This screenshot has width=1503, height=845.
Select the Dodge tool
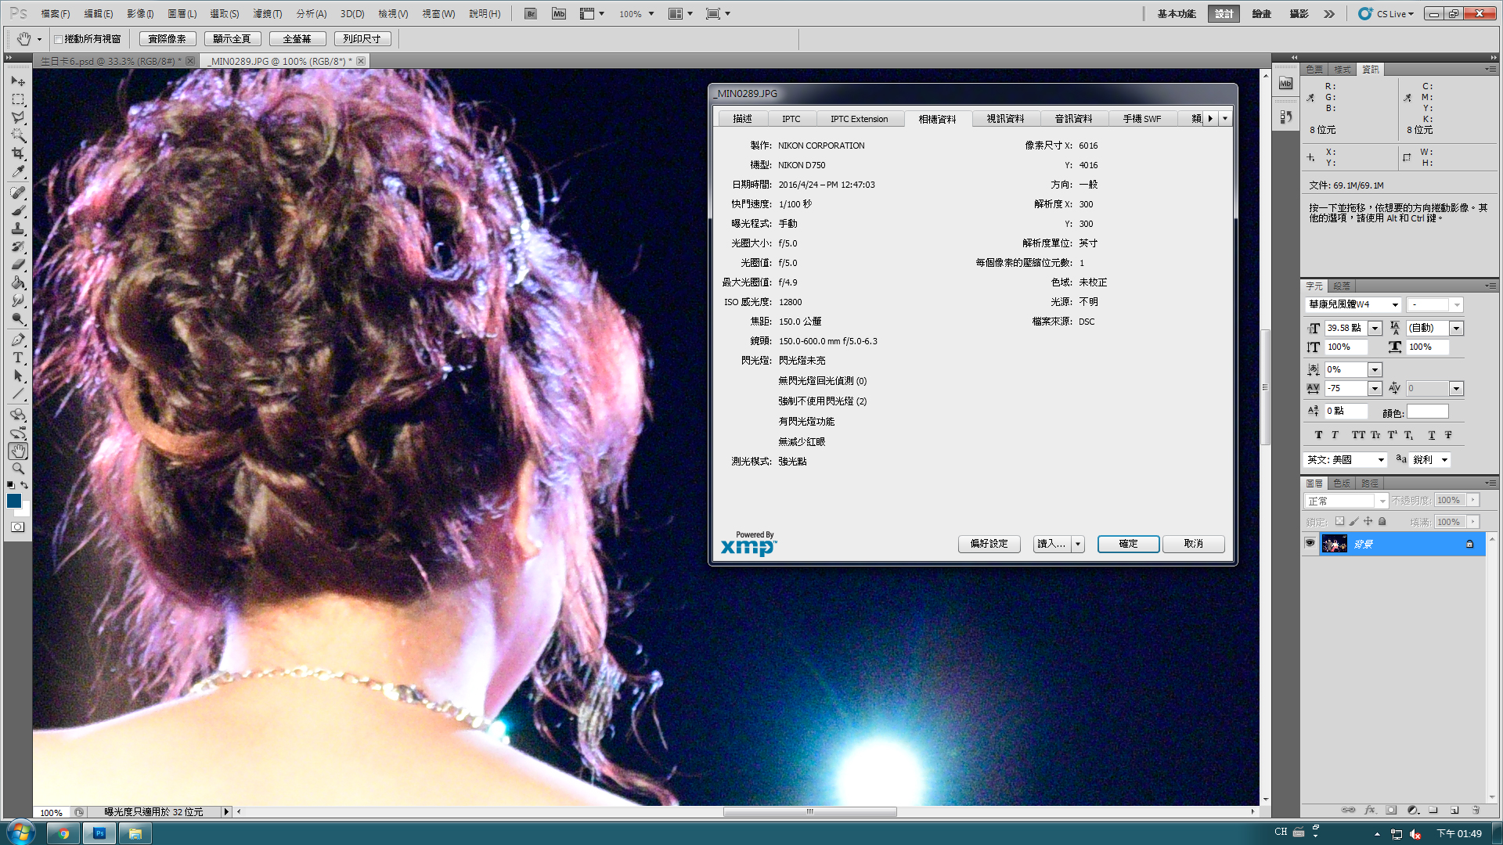click(18, 318)
